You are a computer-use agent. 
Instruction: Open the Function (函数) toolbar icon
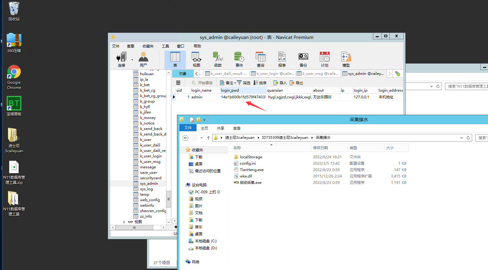(218, 59)
